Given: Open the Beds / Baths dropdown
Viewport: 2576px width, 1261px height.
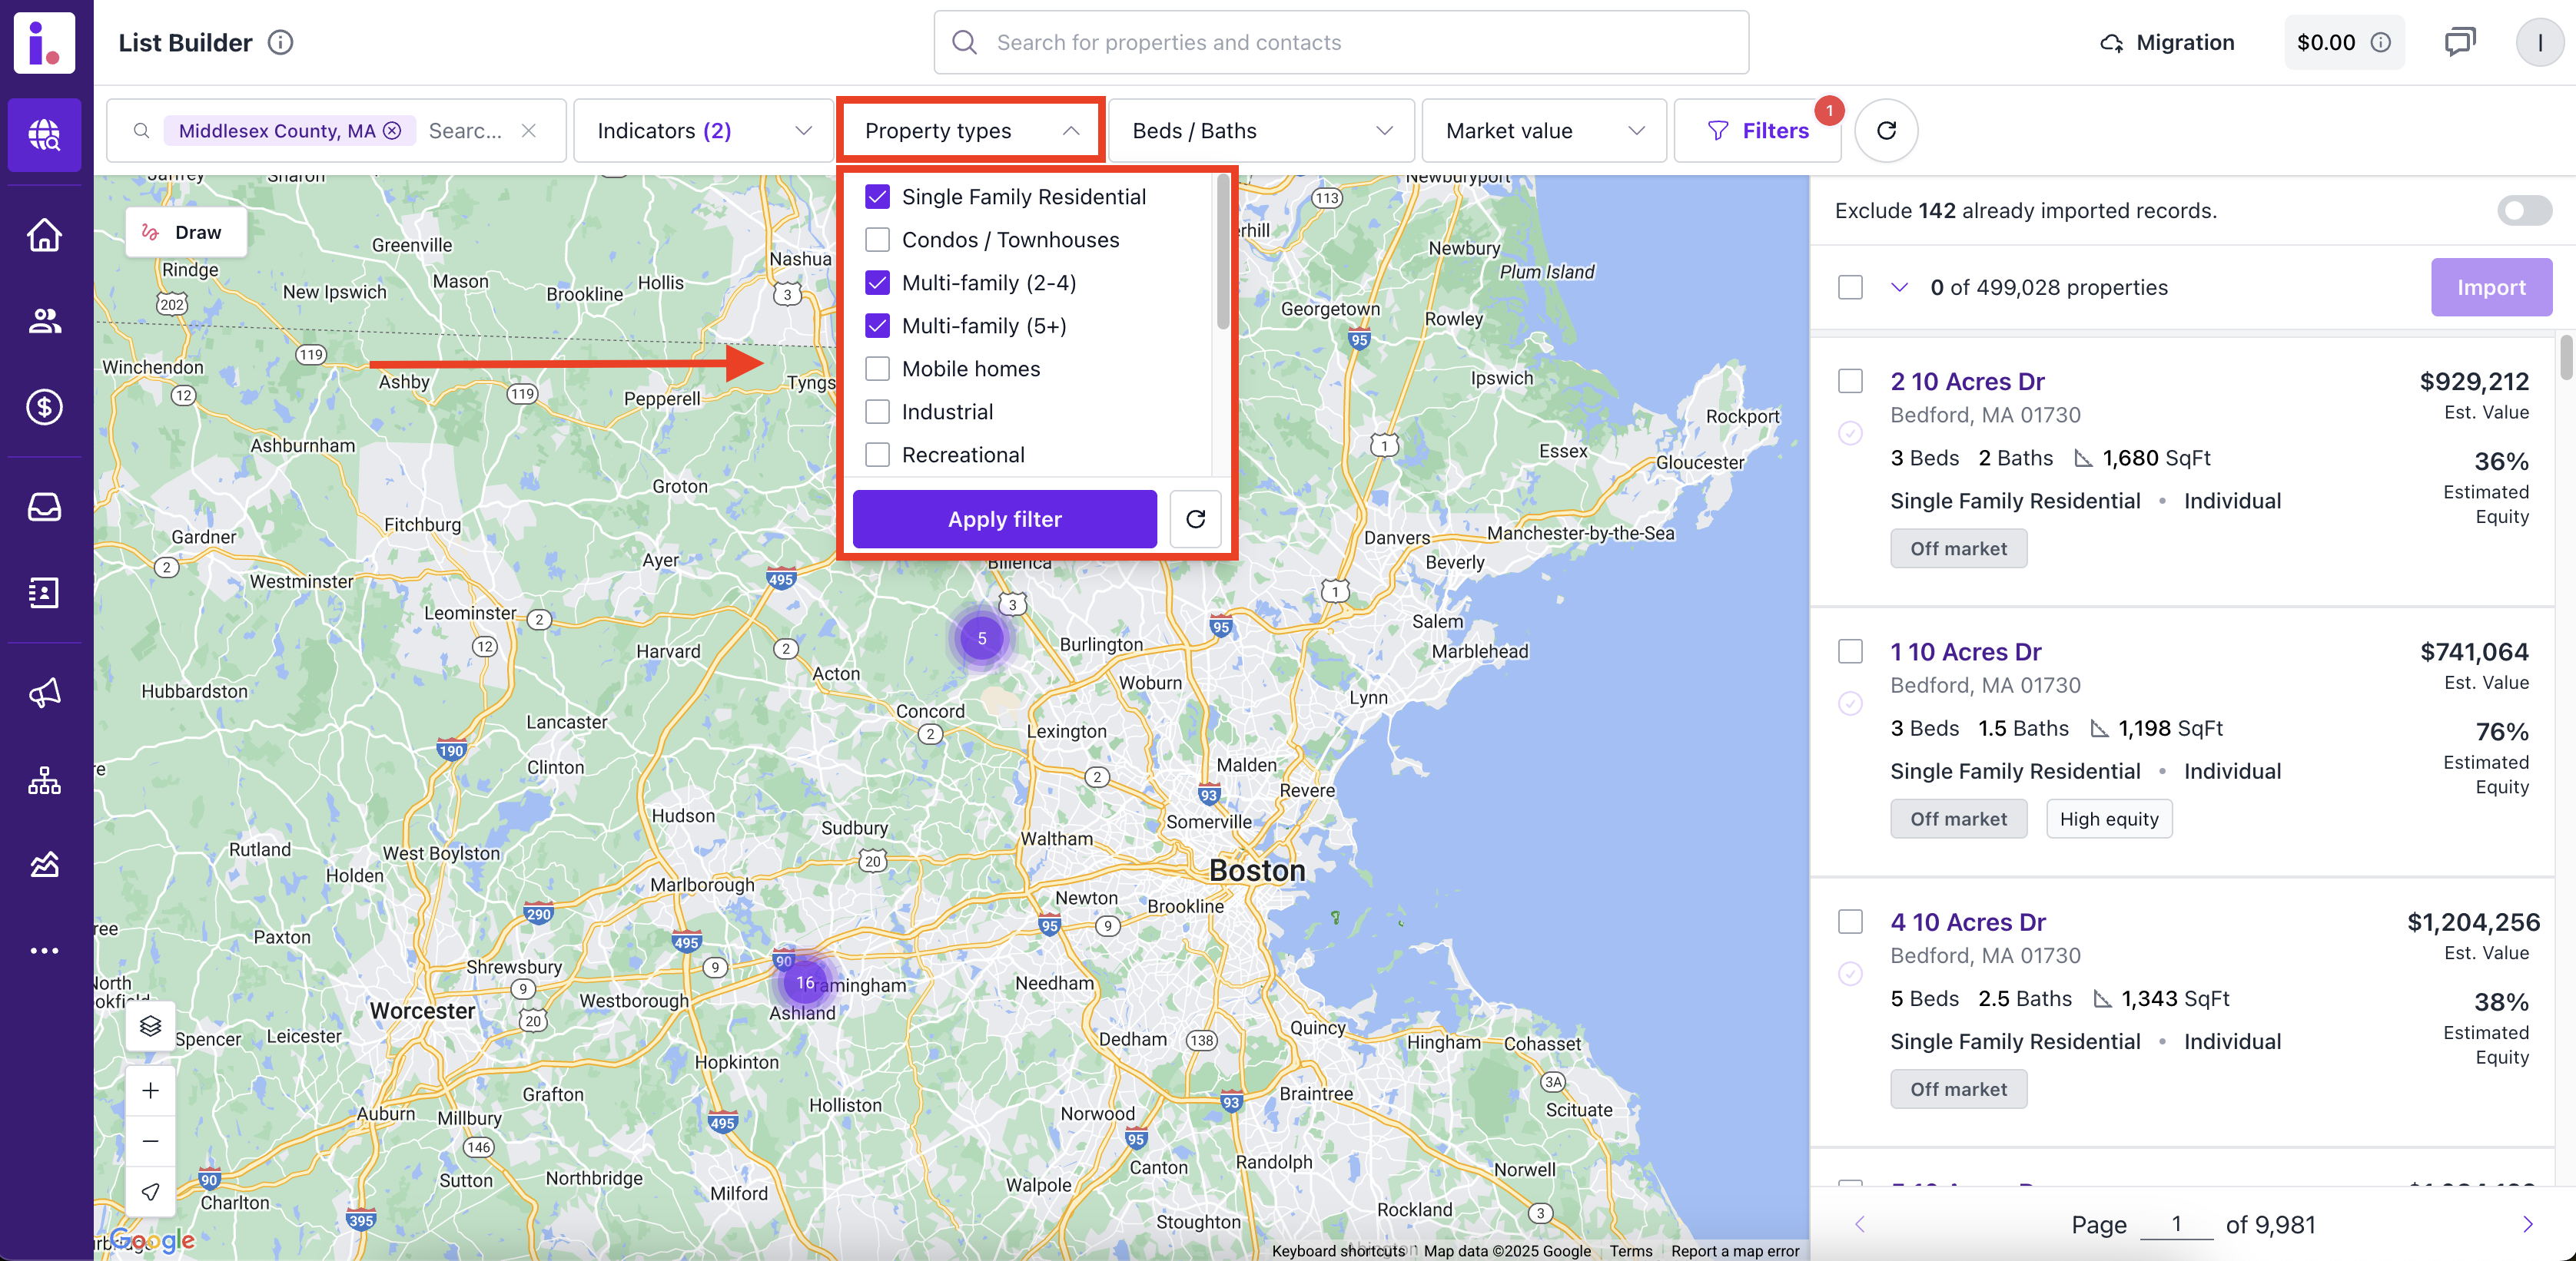Looking at the screenshot, I should pyautogui.click(x=1261, y=131).
